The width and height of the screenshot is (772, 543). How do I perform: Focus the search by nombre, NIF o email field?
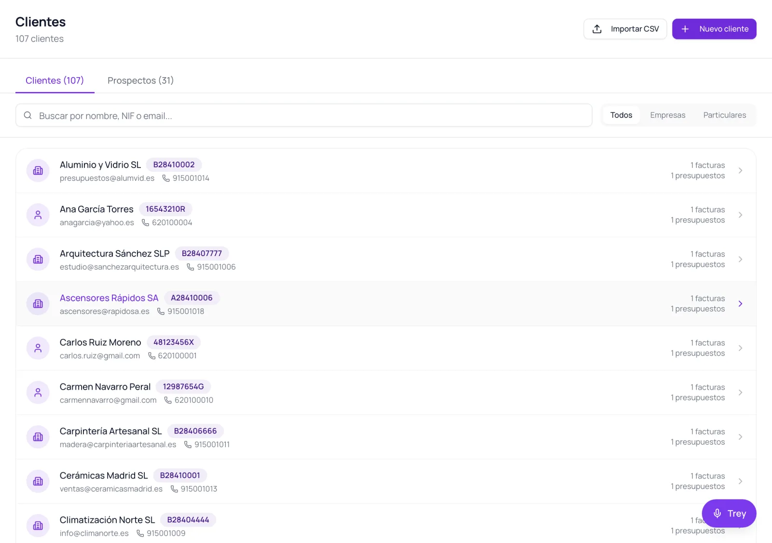coord(304,115)
